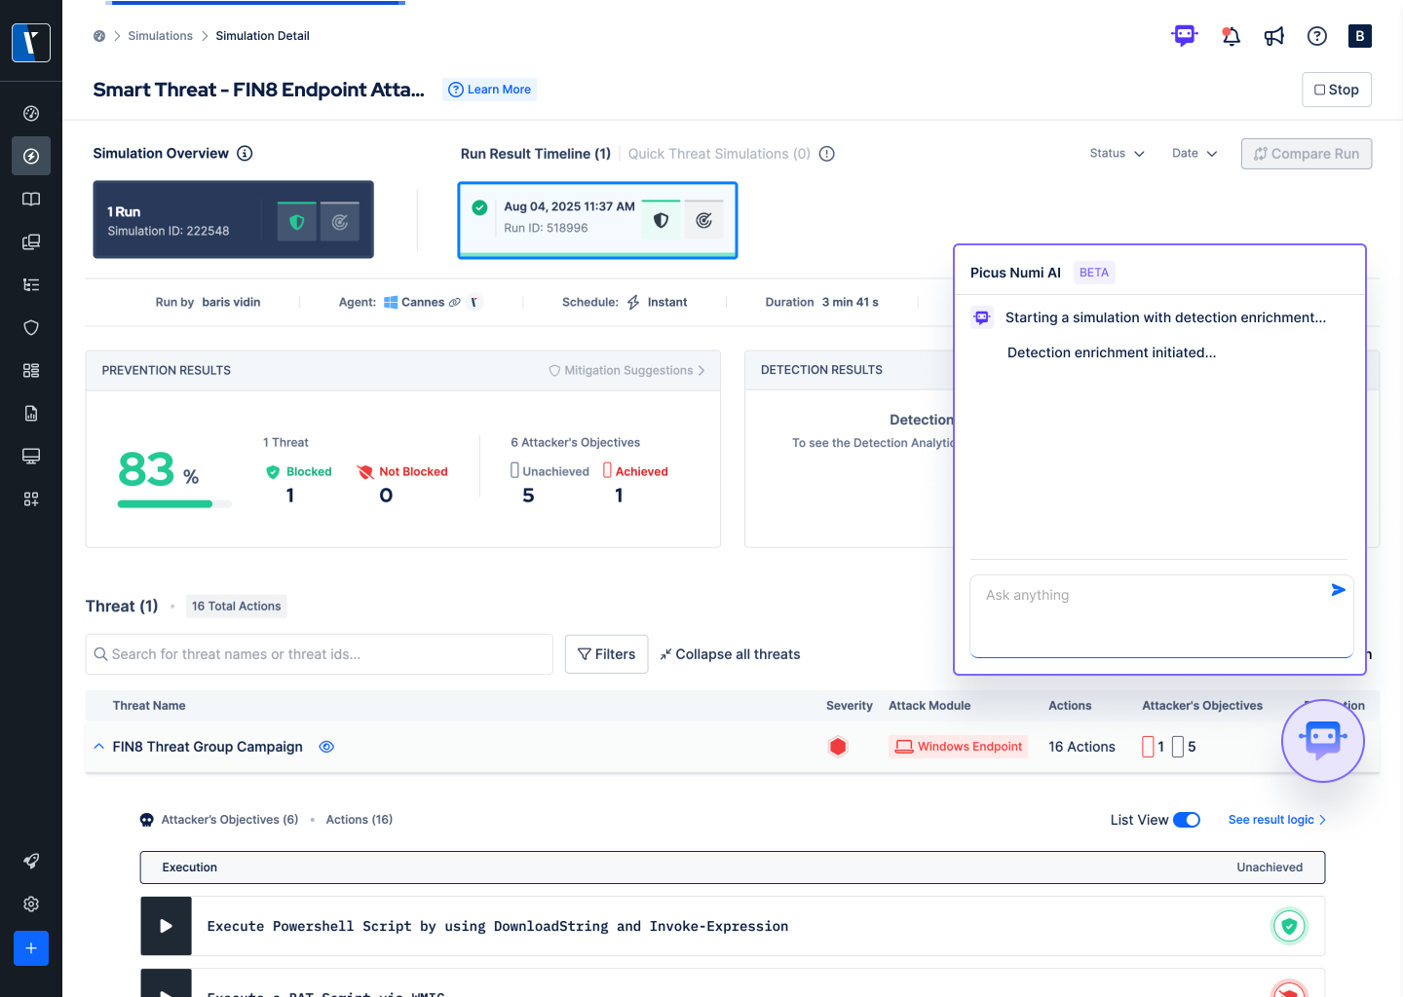Select the Threat Library book icon
The image size is (1403, 997).
30,199
